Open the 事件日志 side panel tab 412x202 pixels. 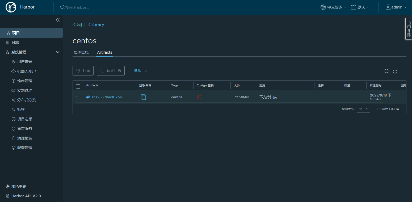pos(409,29)
